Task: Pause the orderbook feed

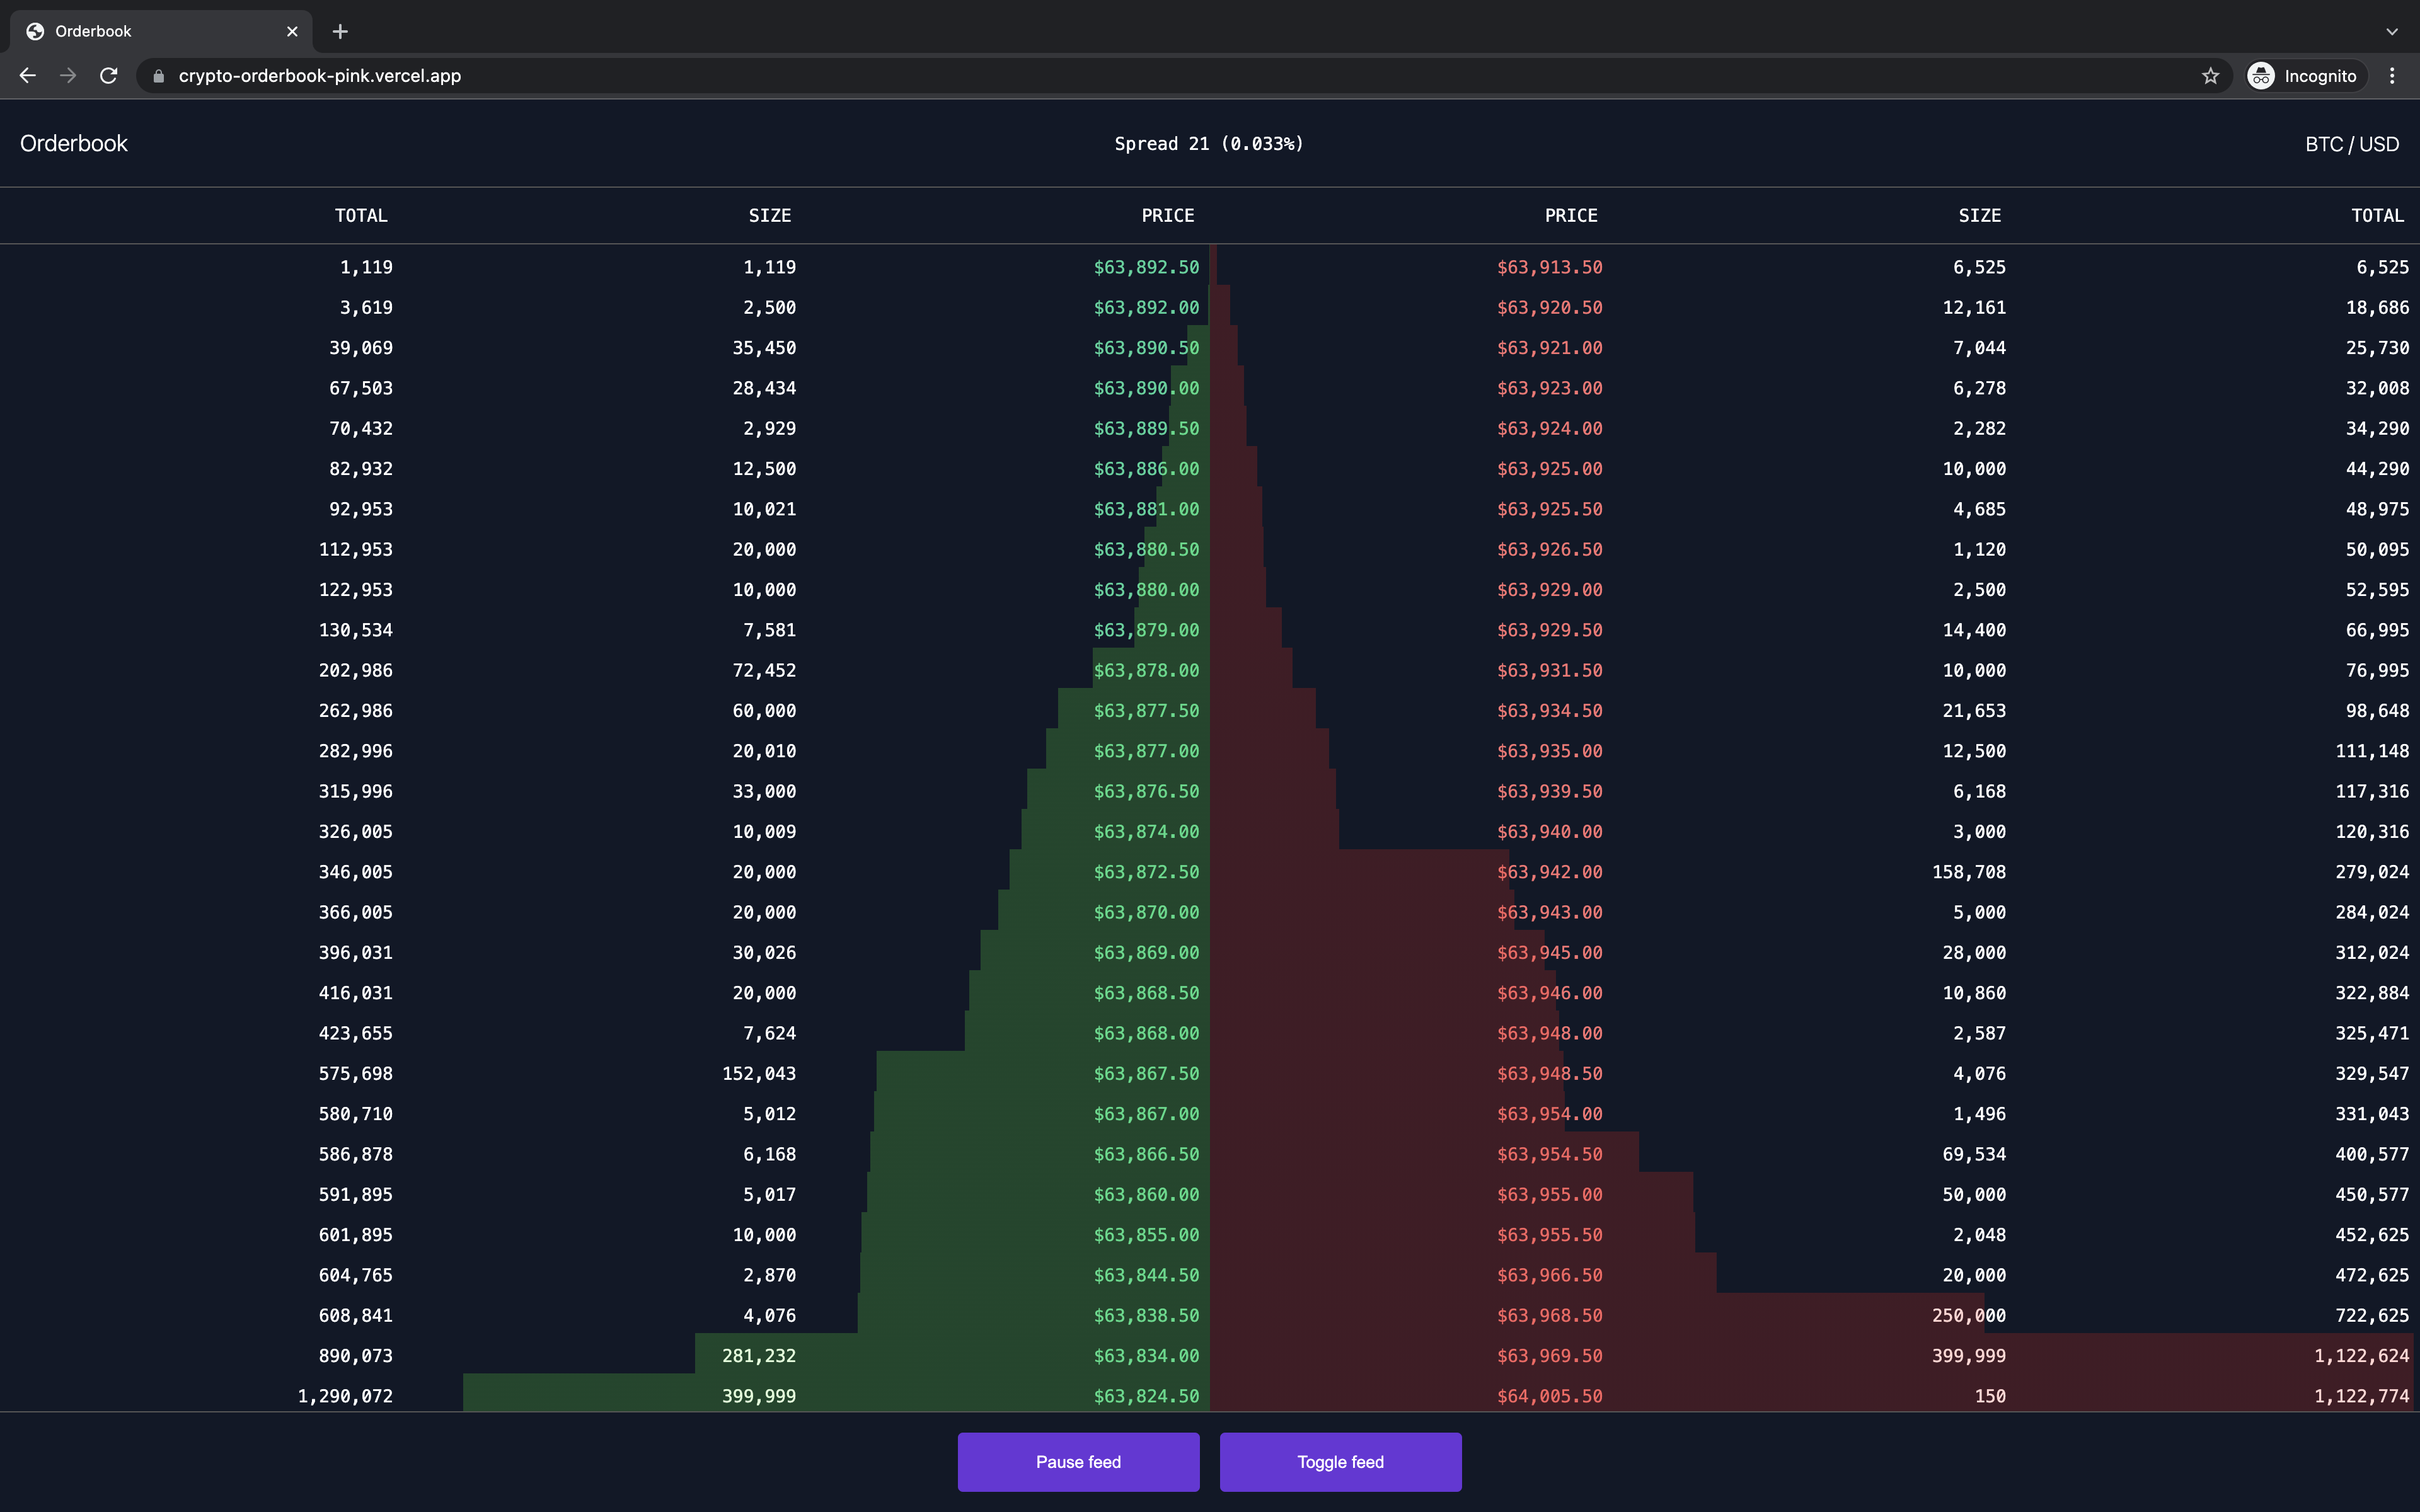Action: click(x=1078, y=1461)
